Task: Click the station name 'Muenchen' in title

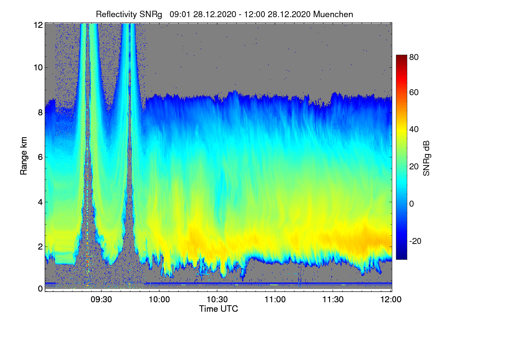Action: click(x=333, y=14)
